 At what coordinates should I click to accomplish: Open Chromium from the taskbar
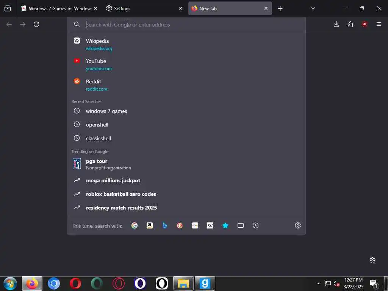54,283
